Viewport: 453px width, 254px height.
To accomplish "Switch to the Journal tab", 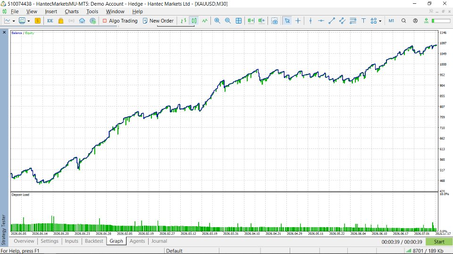I will pos(159,241).
